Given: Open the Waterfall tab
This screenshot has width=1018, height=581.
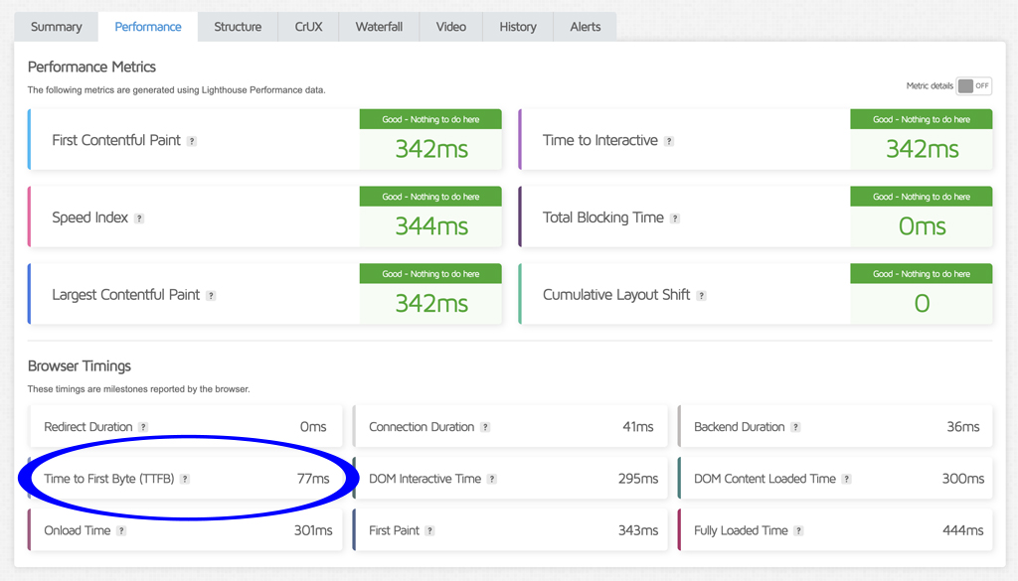Looking at the screenshot, I should tap(379, 27).
